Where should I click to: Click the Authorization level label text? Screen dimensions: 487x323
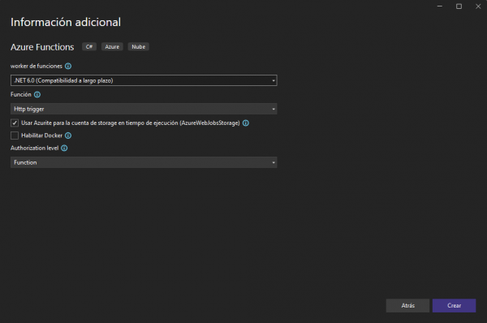point(34,149)
